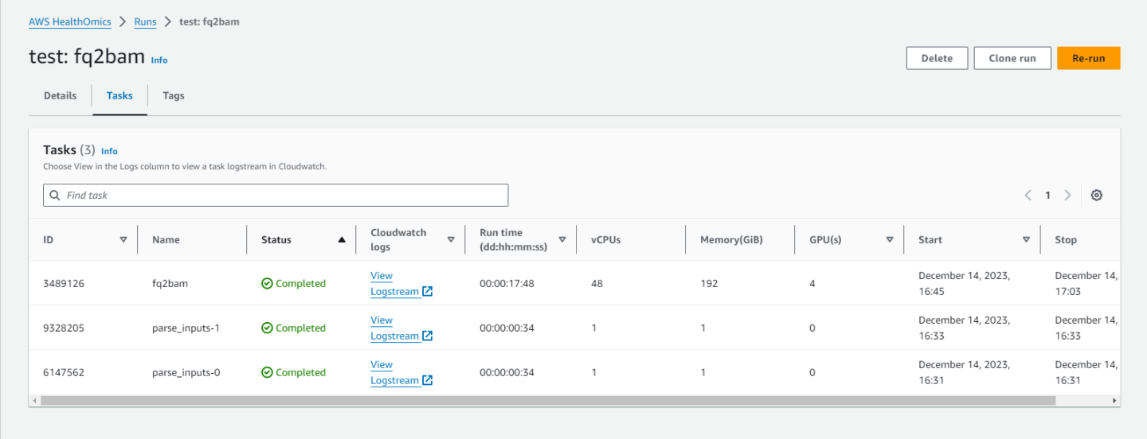Open table preferences gear icon

(x=1096, y=196)
